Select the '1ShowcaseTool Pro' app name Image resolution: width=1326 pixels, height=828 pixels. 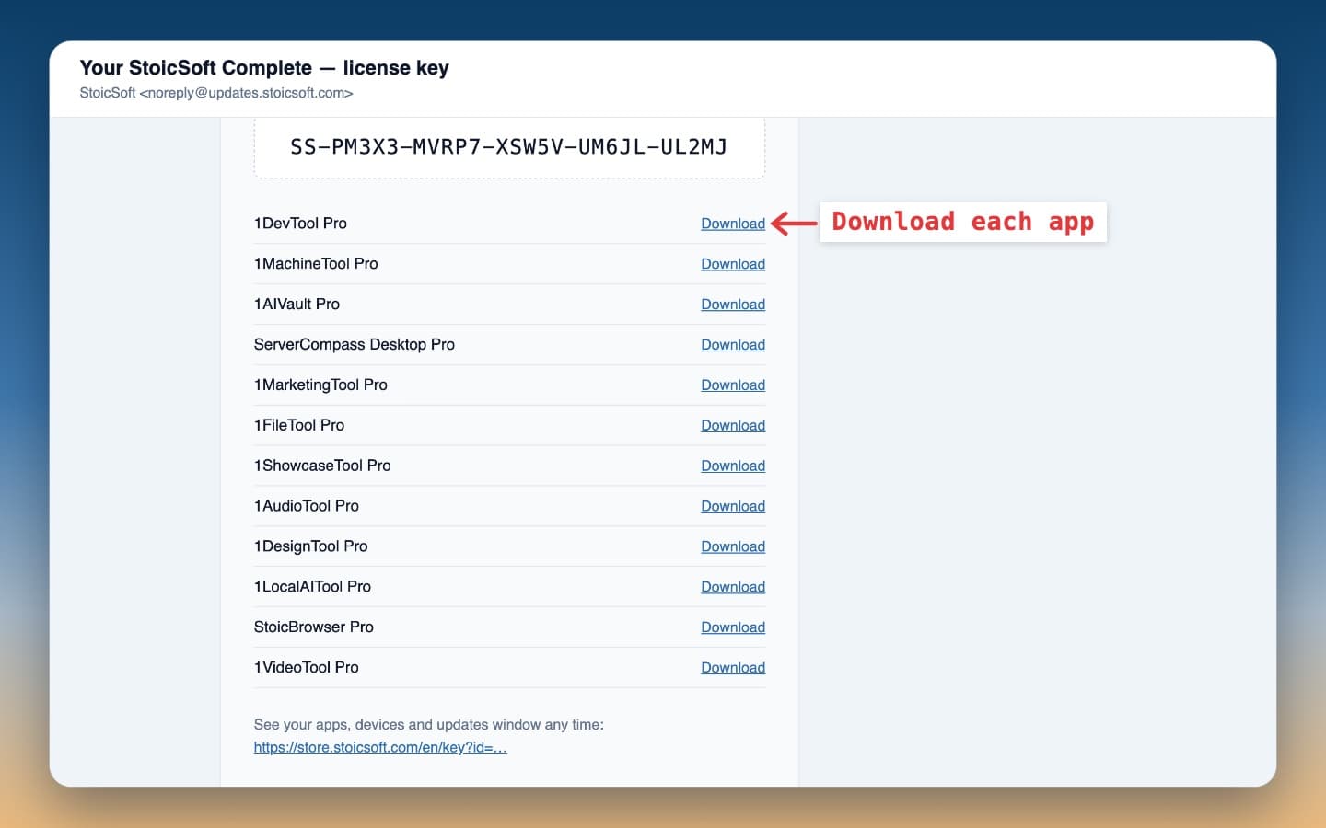322,466
